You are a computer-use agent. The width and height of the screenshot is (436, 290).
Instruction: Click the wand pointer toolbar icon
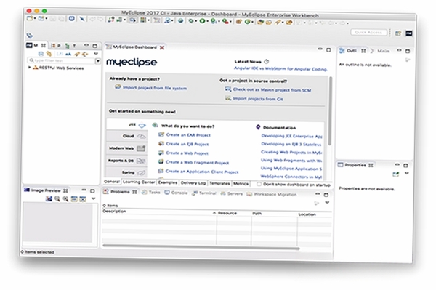pyautogui.click(x=82, y=19)
